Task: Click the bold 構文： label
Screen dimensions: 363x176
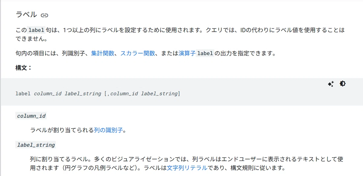Action: click(x=24, y=68)
